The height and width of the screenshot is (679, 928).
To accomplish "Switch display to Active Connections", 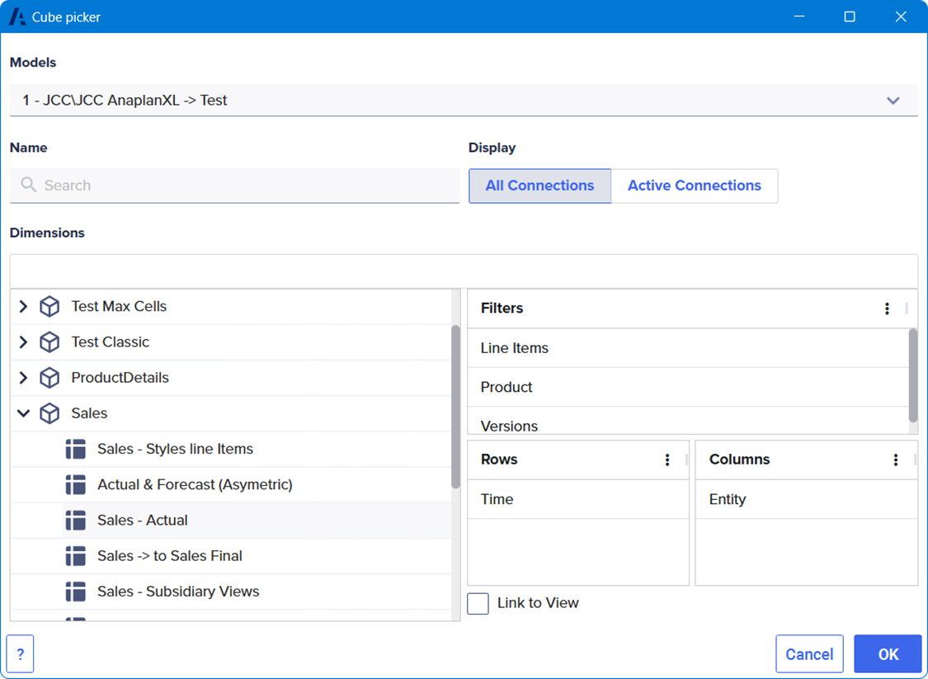I will 694,186.
